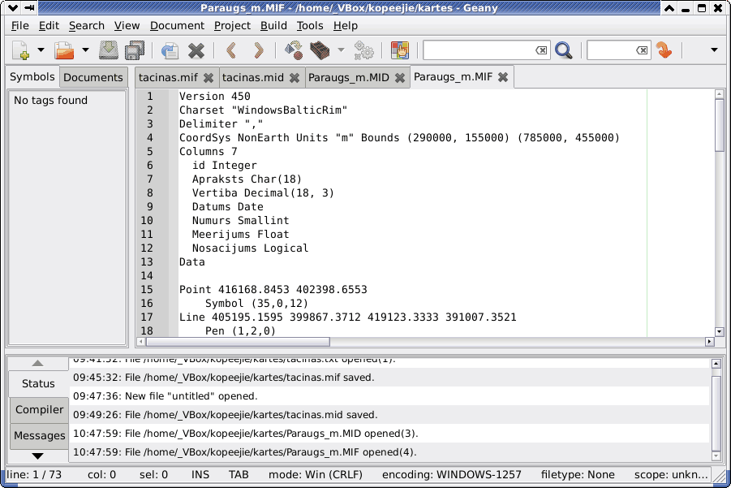Click status log scrollbar down arrow
731x488 pixels.
(x=716, y=456)
